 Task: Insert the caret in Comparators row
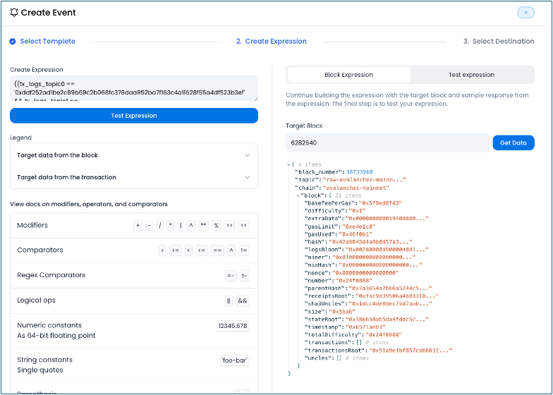(x=231, y=250)
